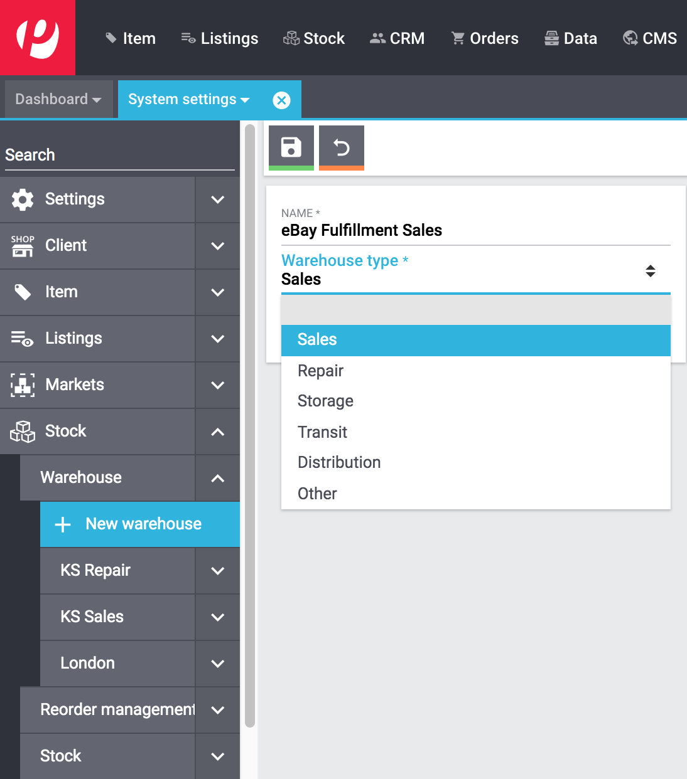This screenshot has width=687, height=779.
Task: Close the System settings tab
Action: [x=282, y=100]
